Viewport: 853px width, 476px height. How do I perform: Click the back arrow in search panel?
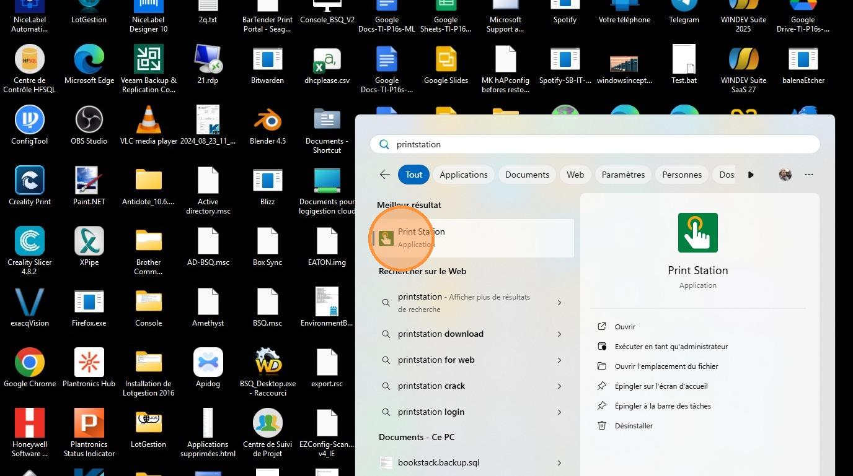coord(385,175)
